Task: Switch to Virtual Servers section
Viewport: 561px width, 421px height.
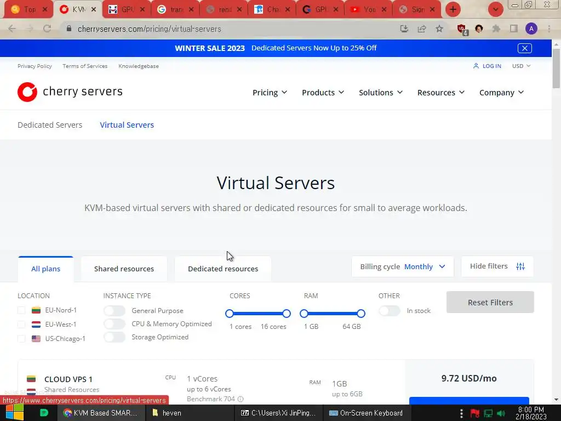Action: (127, 125)
